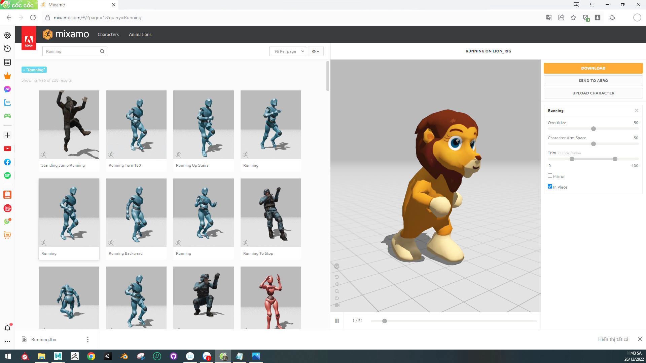Click the Running search input field
646x363 pixels.
pos(75,51)
